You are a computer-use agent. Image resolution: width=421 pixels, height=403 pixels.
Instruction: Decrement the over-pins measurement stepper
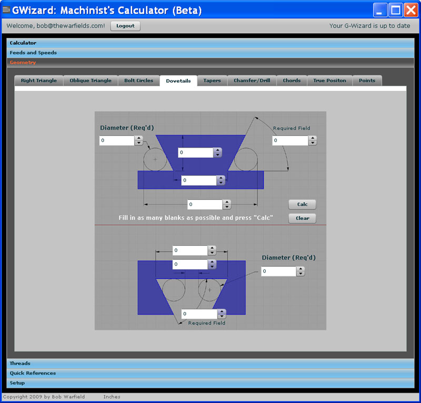[227, 207]
